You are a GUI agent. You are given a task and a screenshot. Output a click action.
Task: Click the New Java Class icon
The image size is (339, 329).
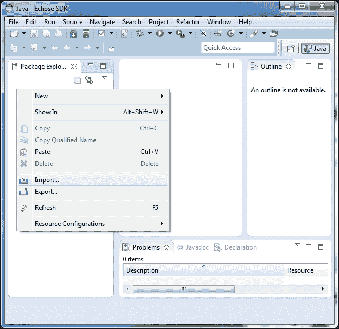tap(231, 33)
